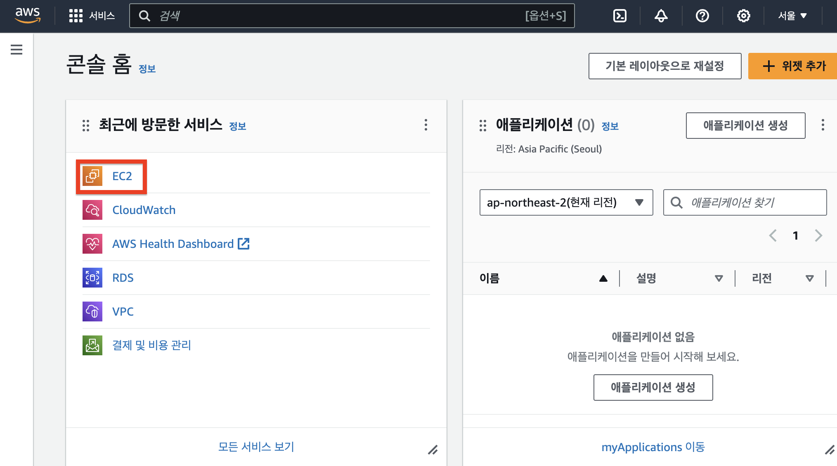Viewport: 837px width, 466px height.
Task: Grab drag handle of 애플리케이션 widget
Action: (483, 125)
